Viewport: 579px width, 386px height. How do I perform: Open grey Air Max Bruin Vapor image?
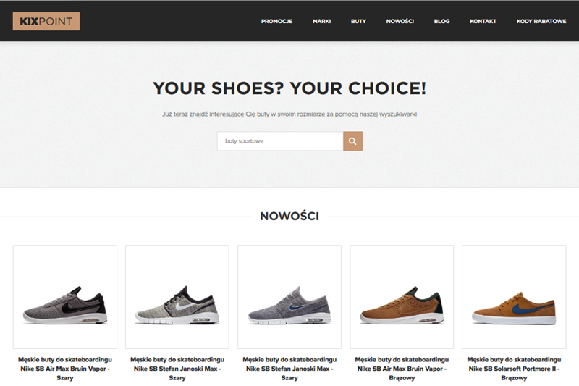pos(65,297)
